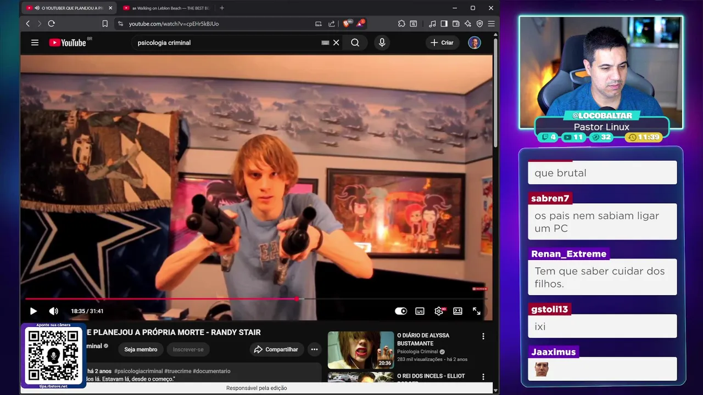Viewport: 703px width, 395px height.
Task: Open Psicologia Criminal channel under Alyssa video
Action: tap(417, 352)
